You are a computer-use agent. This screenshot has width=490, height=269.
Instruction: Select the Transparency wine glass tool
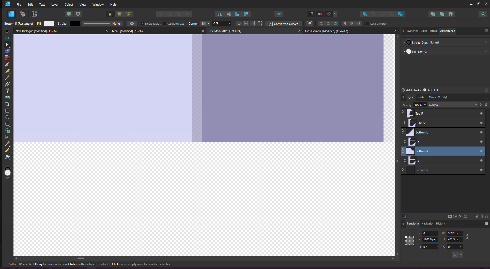point(7,91)
